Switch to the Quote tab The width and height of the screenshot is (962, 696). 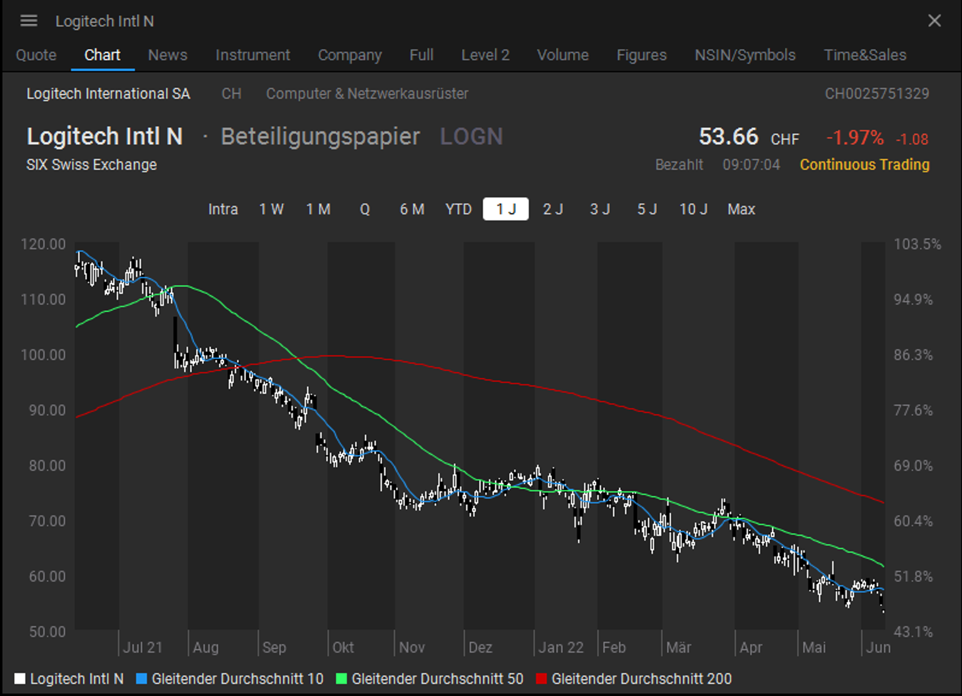[36, 55]
